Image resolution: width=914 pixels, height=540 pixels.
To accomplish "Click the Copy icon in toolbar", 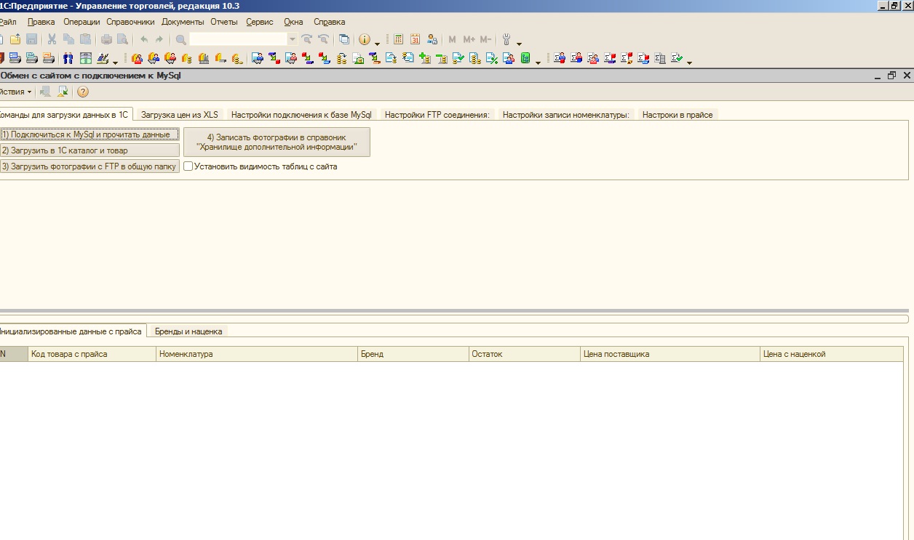I will pos(68,39).
